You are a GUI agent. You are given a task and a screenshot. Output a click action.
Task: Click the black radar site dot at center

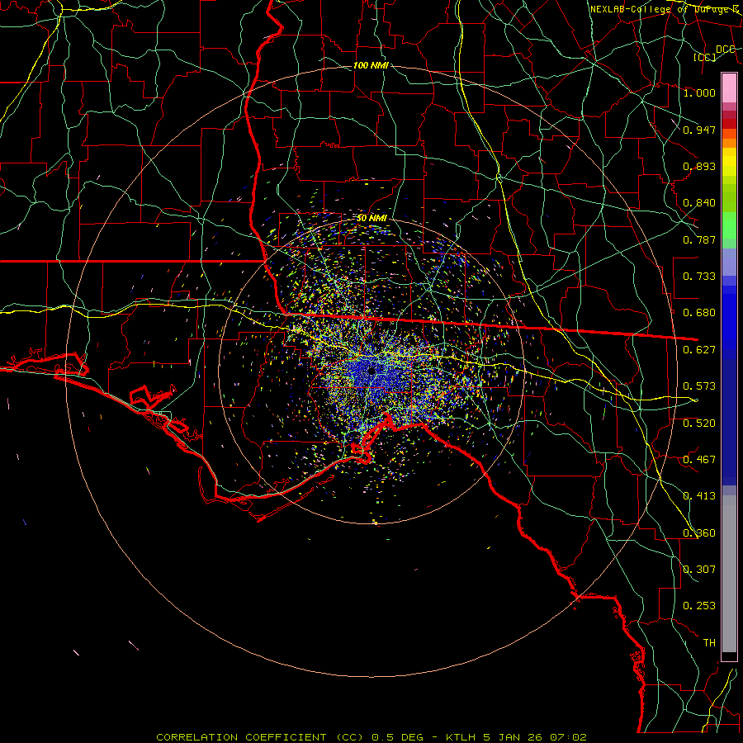[371, 371]
